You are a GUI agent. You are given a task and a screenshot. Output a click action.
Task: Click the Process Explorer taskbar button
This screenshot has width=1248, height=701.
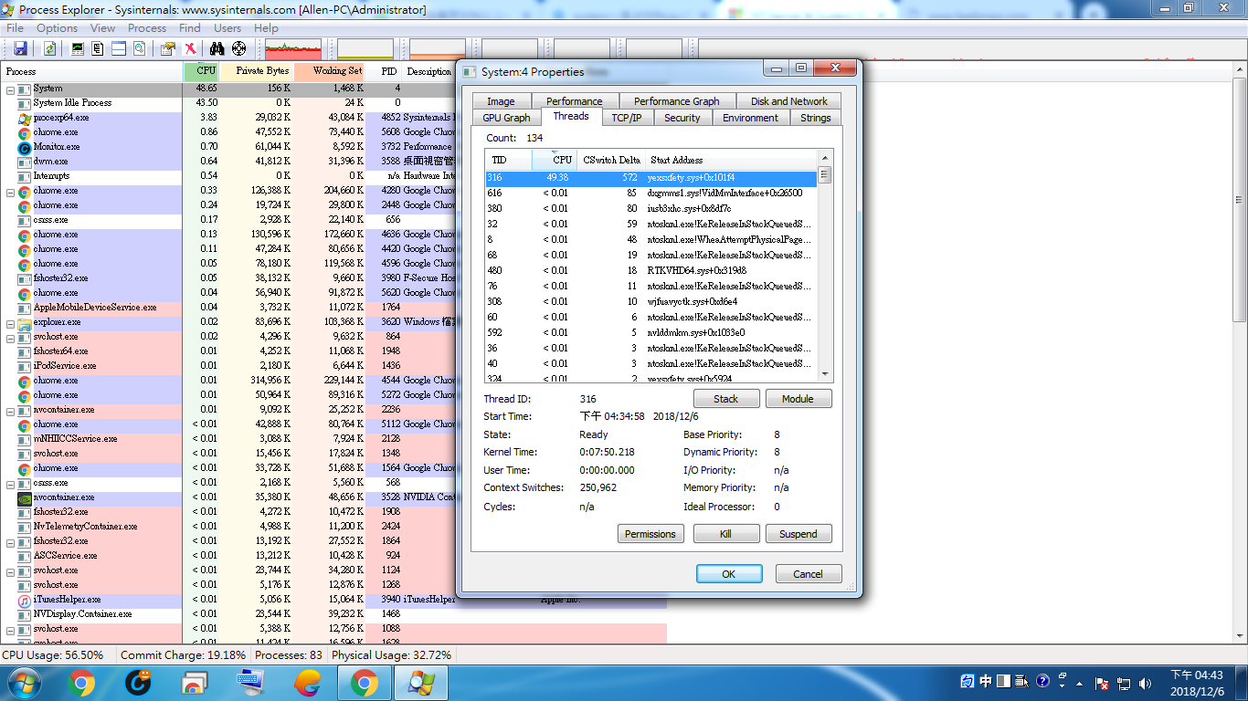click(x=421, y=683)
